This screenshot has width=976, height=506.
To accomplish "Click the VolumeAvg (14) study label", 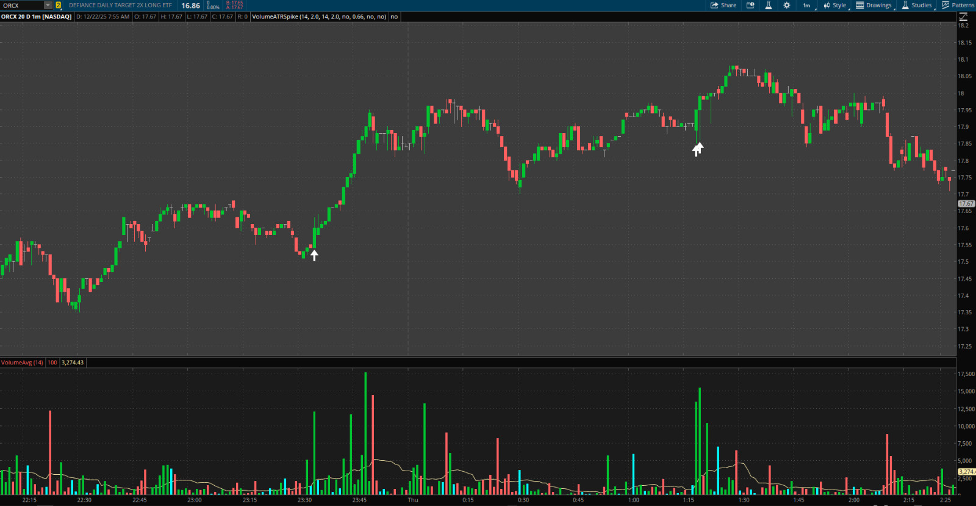I will pos(22,363).
